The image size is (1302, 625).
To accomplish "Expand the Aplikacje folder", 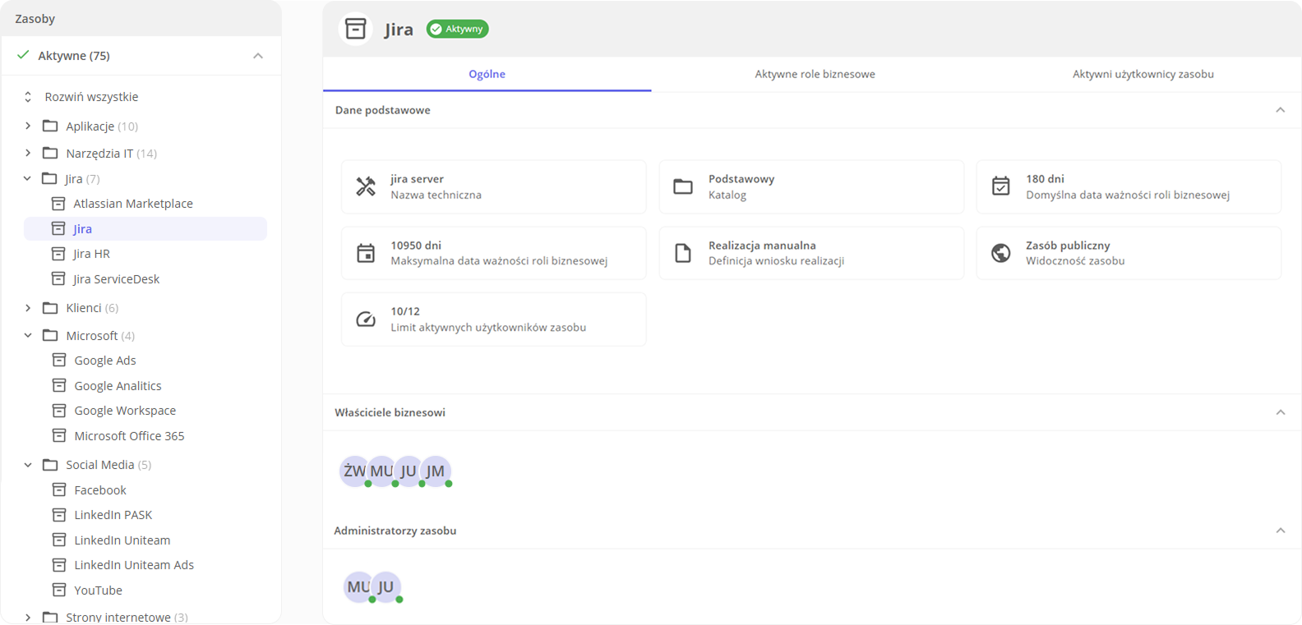I will (28, 126).
